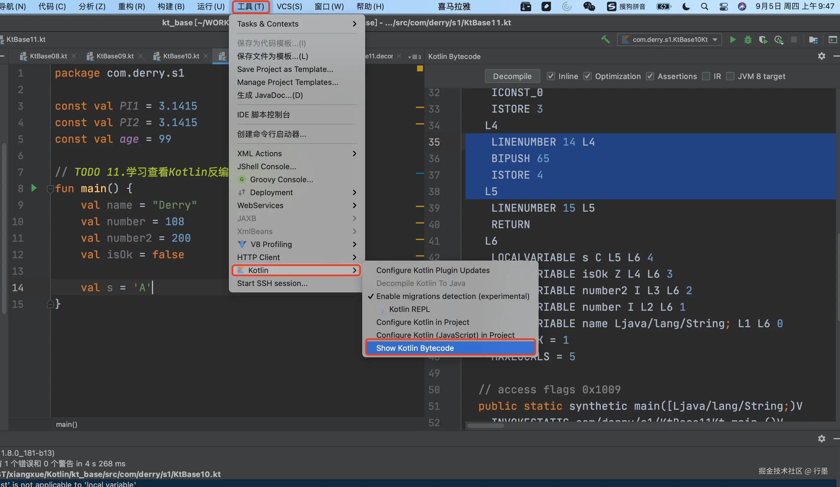
Task: Click the Profile run icon with clock
Action: (779, 40)
